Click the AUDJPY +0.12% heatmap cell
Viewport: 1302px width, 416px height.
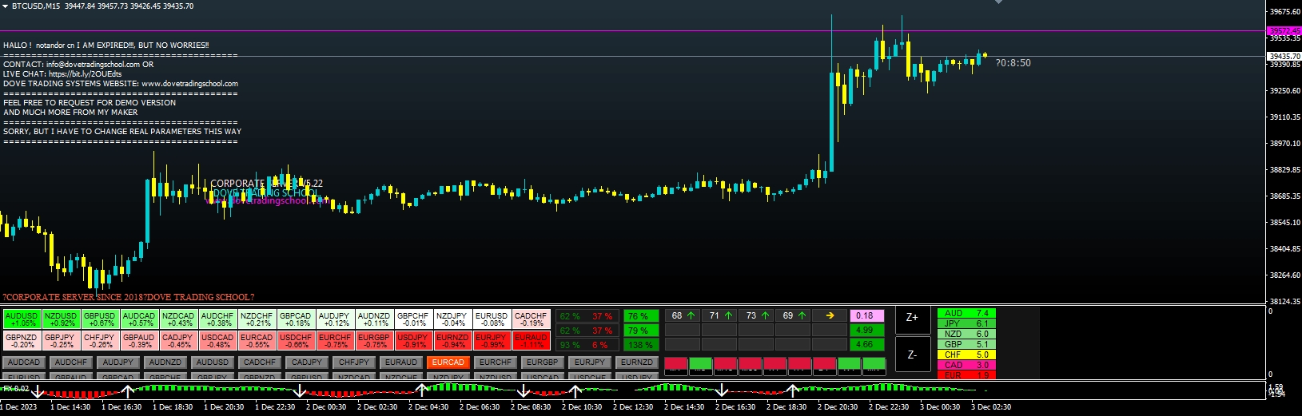[336, 319]
